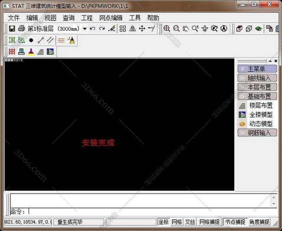Screen dimensions: 282x231
Task: Click the command output scrollbar up arrow
Action: click(274, 198)
